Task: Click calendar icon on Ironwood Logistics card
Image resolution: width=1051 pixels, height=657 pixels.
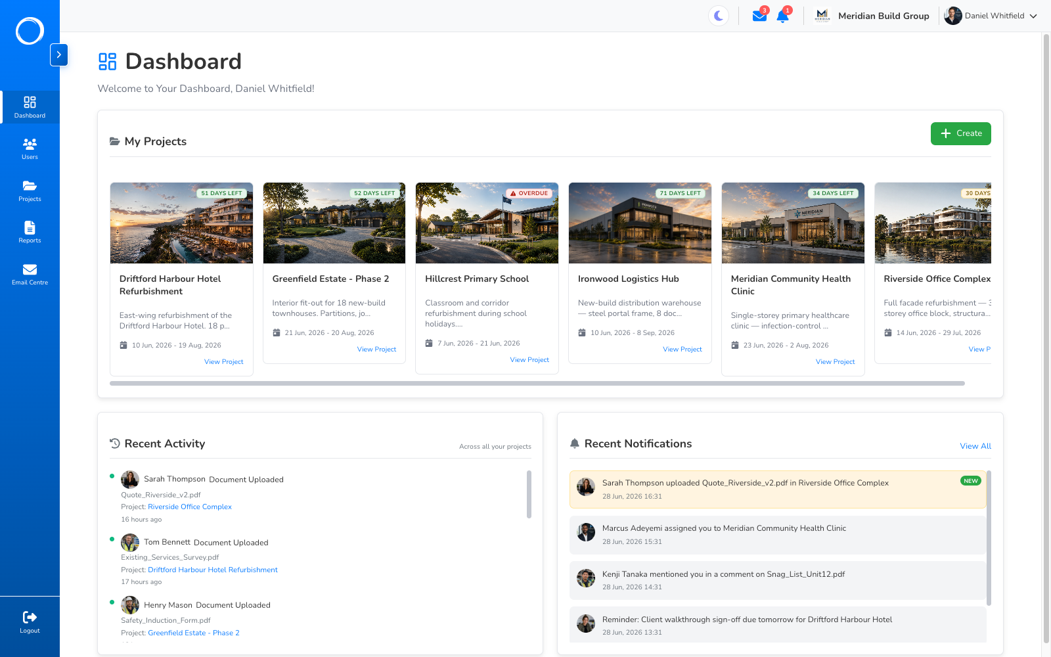Action: click(582, 332)
